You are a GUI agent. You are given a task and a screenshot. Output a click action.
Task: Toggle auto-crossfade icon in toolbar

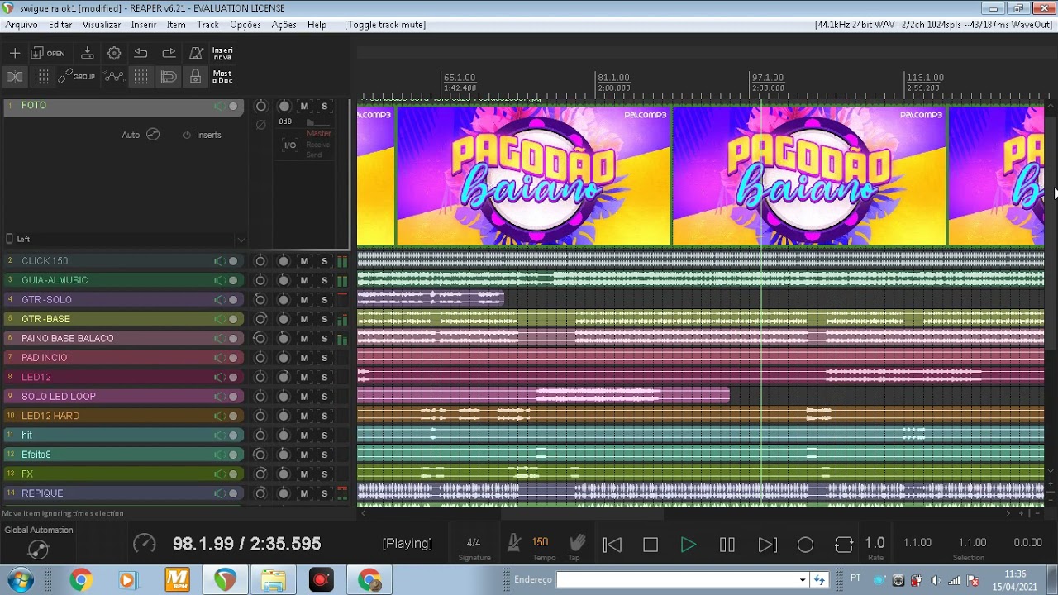coord(15,76)
